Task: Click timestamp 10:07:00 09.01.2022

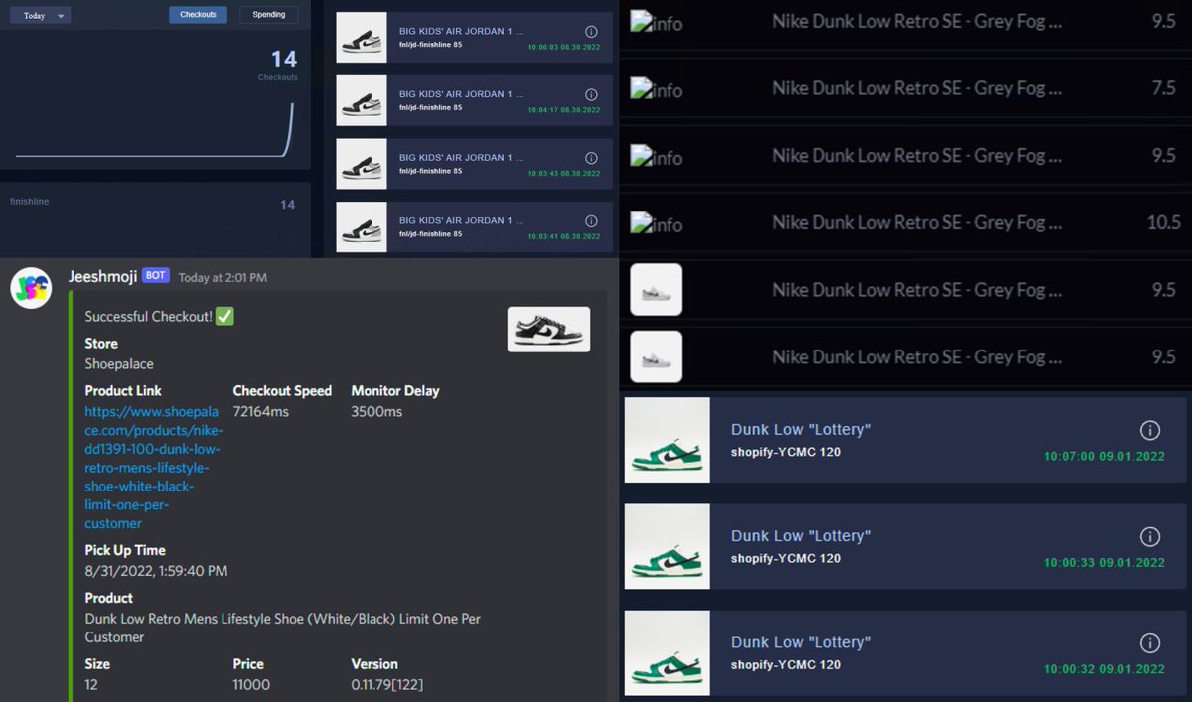Action: 1104,457
